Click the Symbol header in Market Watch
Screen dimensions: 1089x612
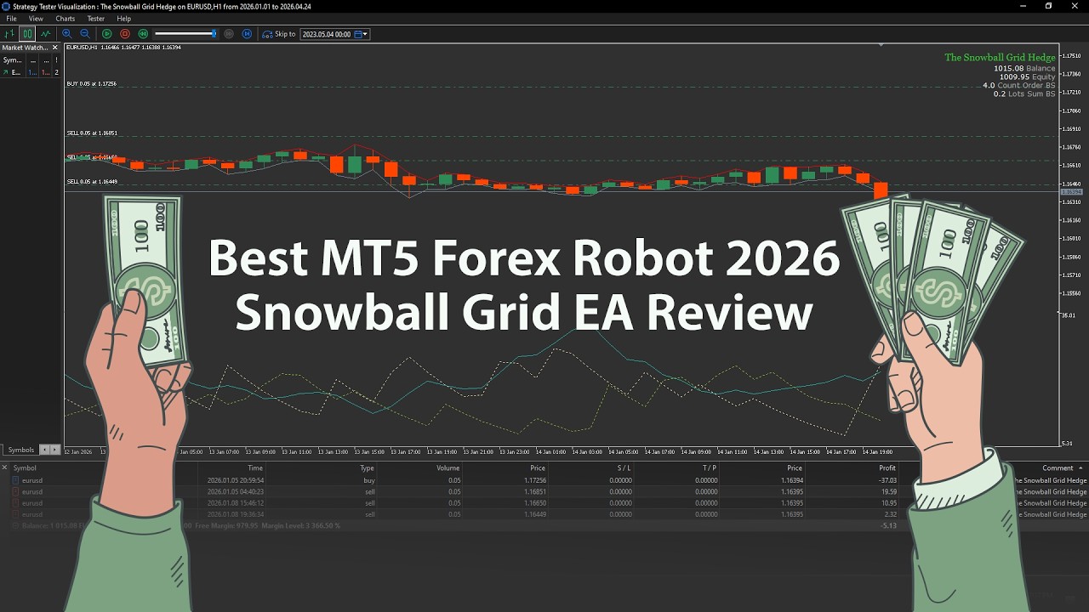tap(13, 60)
